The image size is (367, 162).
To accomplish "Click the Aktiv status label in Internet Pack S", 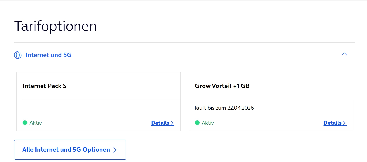I will coord(35,123).
